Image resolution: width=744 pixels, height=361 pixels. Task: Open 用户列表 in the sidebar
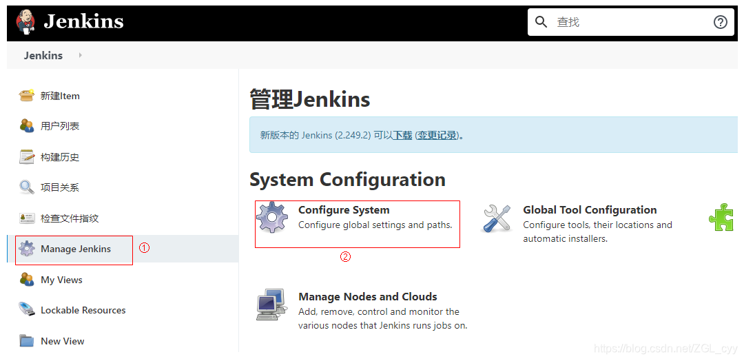60,126
